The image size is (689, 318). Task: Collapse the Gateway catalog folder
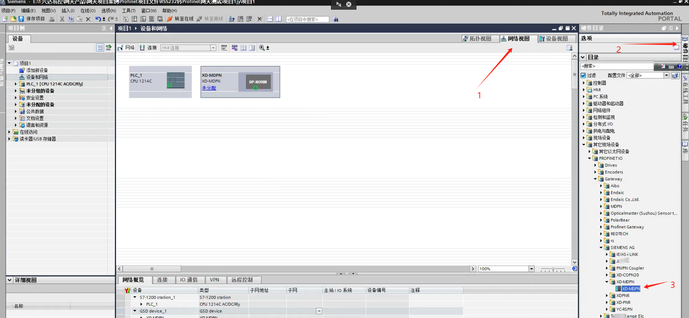(595, 179)
